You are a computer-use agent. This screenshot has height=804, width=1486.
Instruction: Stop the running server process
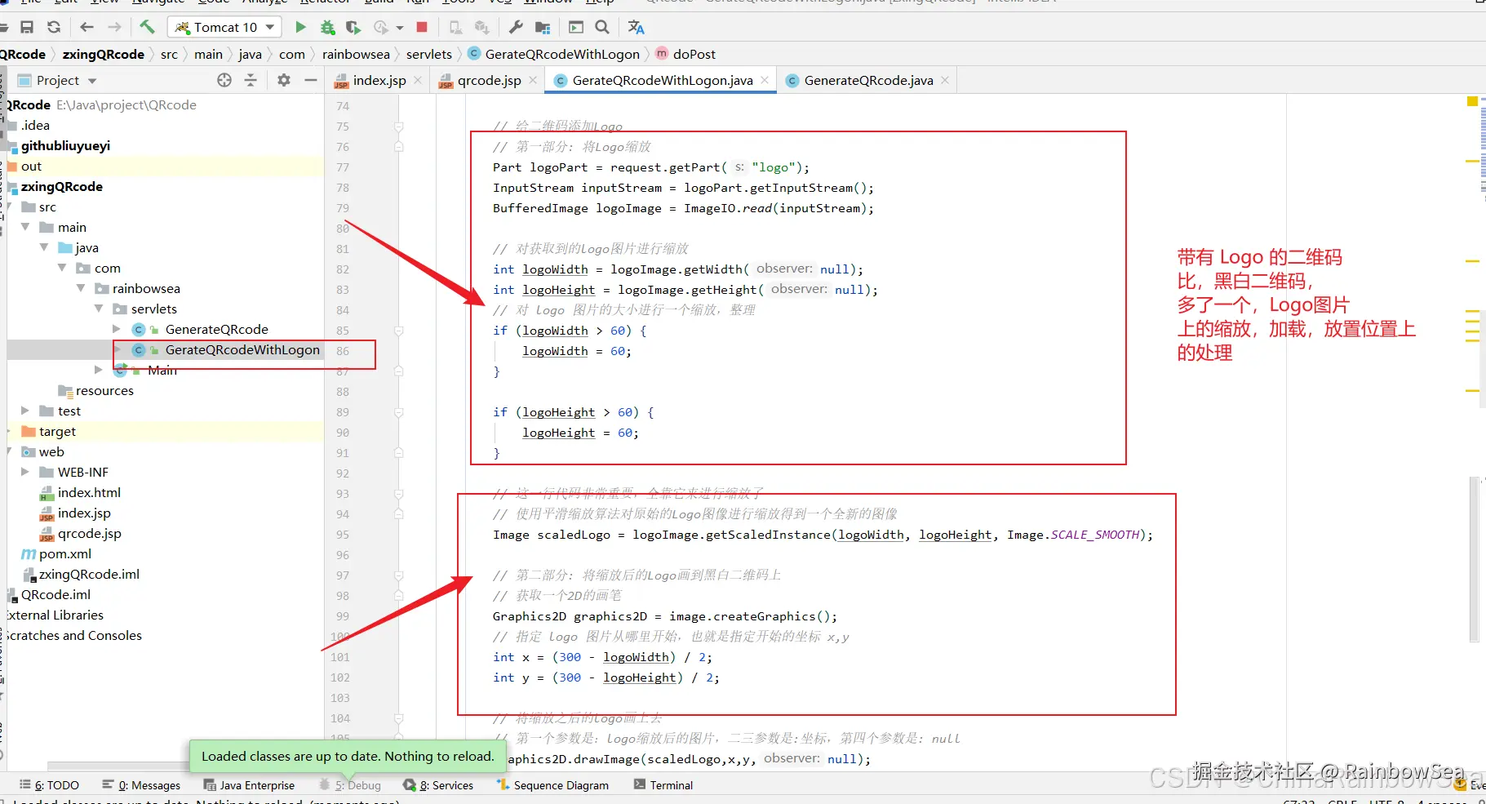pos(422,27)
